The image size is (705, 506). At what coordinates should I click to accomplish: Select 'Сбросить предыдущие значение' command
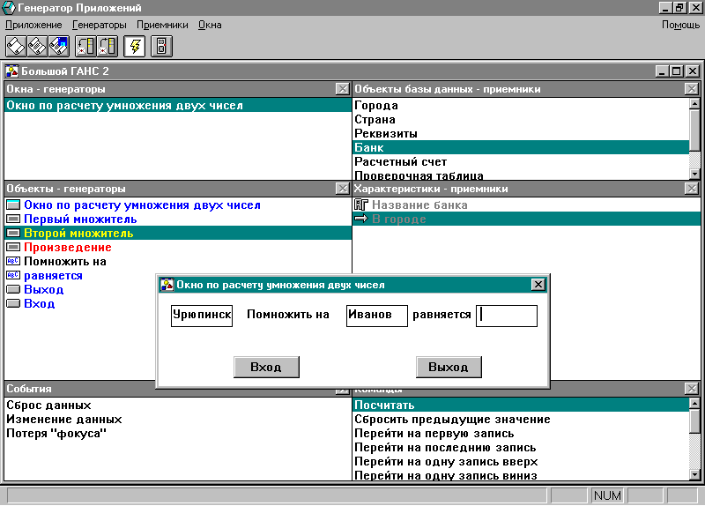[x=452, y=420]
